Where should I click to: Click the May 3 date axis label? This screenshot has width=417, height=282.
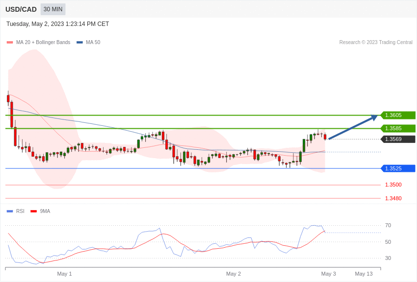click(328, 274)
